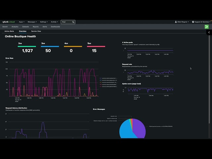This screenshot has width=212, height=159.
Task: Go to the Reports nav item
Action: pos(36,27)
